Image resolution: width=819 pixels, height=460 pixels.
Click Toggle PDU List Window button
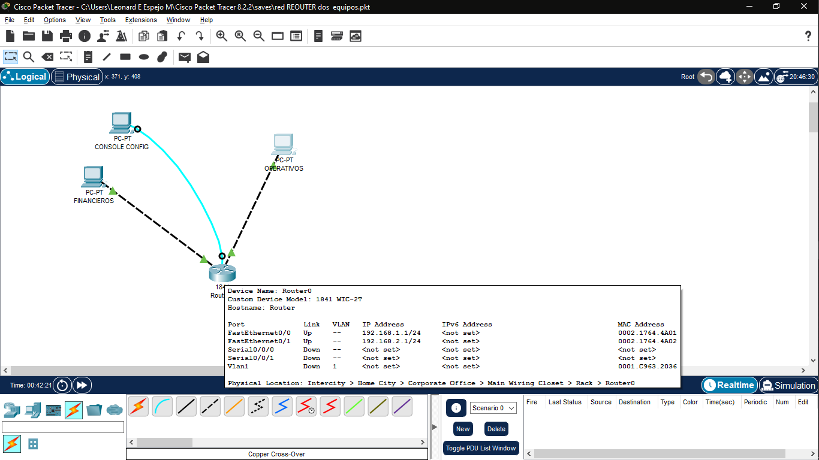click(481, 448)
